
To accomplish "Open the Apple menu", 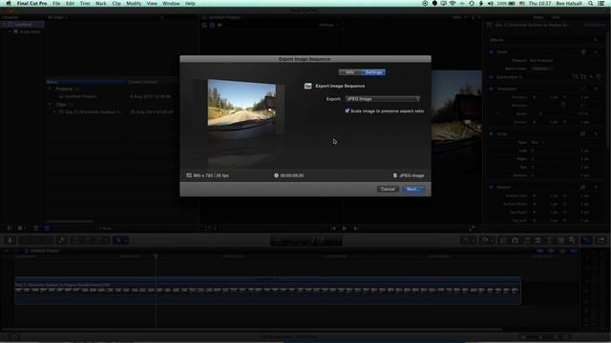I will [9, 3].
